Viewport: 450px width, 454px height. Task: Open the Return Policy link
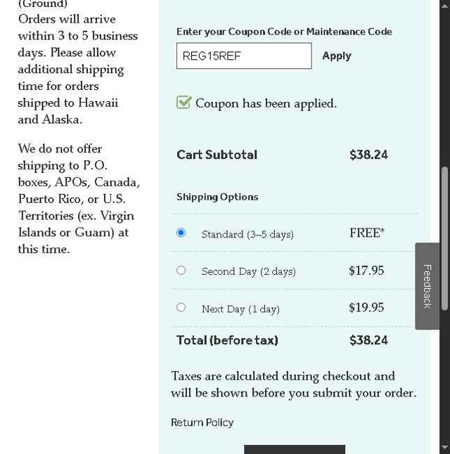[x=202, y=422]
